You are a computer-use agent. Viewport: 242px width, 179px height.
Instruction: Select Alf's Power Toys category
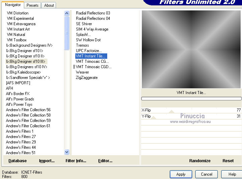pos(19,104)
